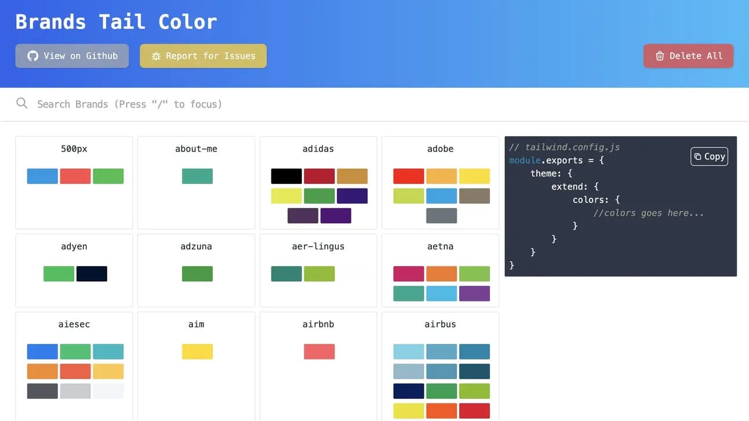Select the magenta aetna swatch
This screenshot has height=421, width=749.
[x=409, y=274]
